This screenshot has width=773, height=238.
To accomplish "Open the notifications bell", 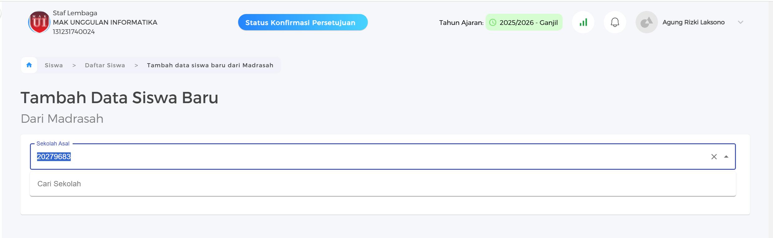I will 615,22.
